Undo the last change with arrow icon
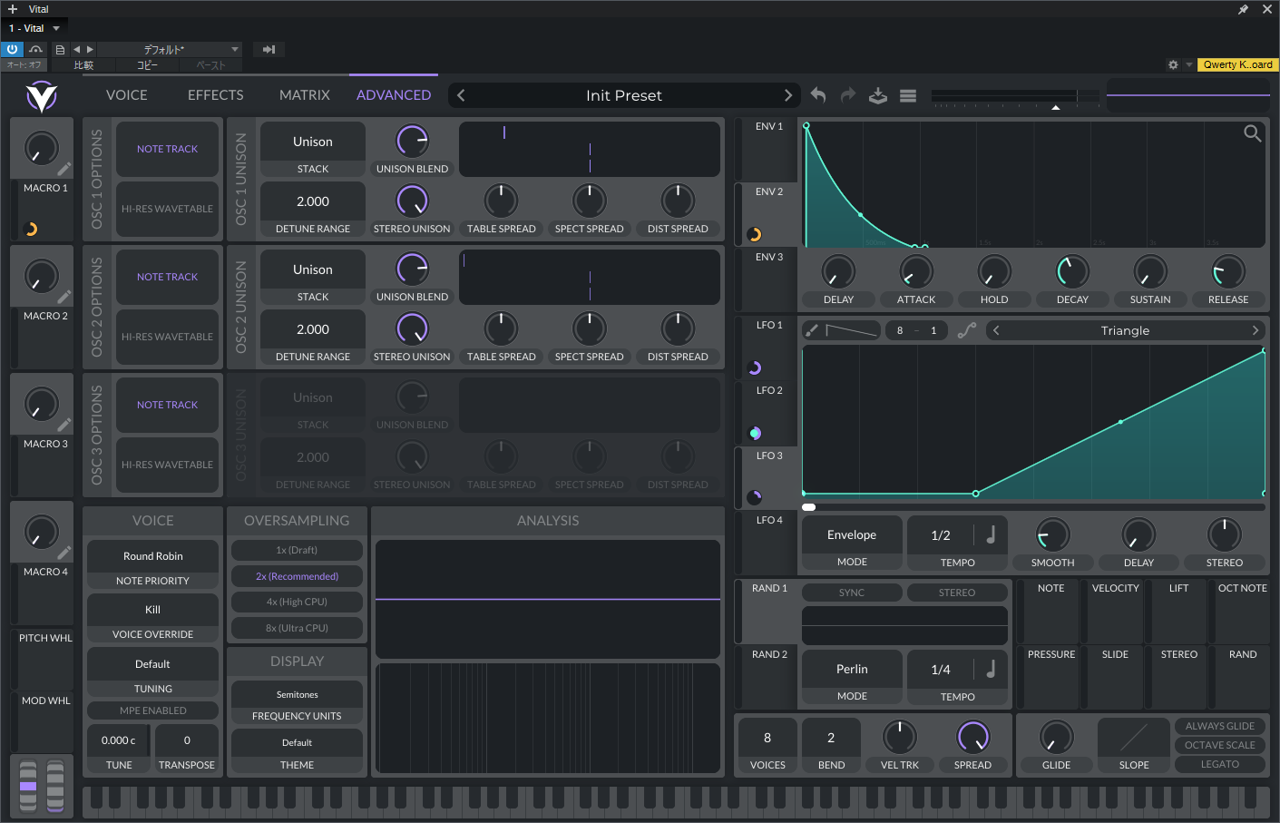 pos(818,95)
